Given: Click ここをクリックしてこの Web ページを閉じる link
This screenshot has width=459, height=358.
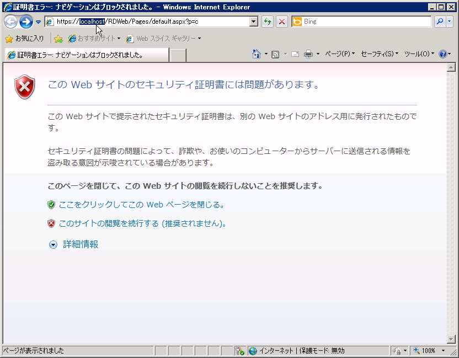Looking at the screenshot, I should (x=142, y=205).
